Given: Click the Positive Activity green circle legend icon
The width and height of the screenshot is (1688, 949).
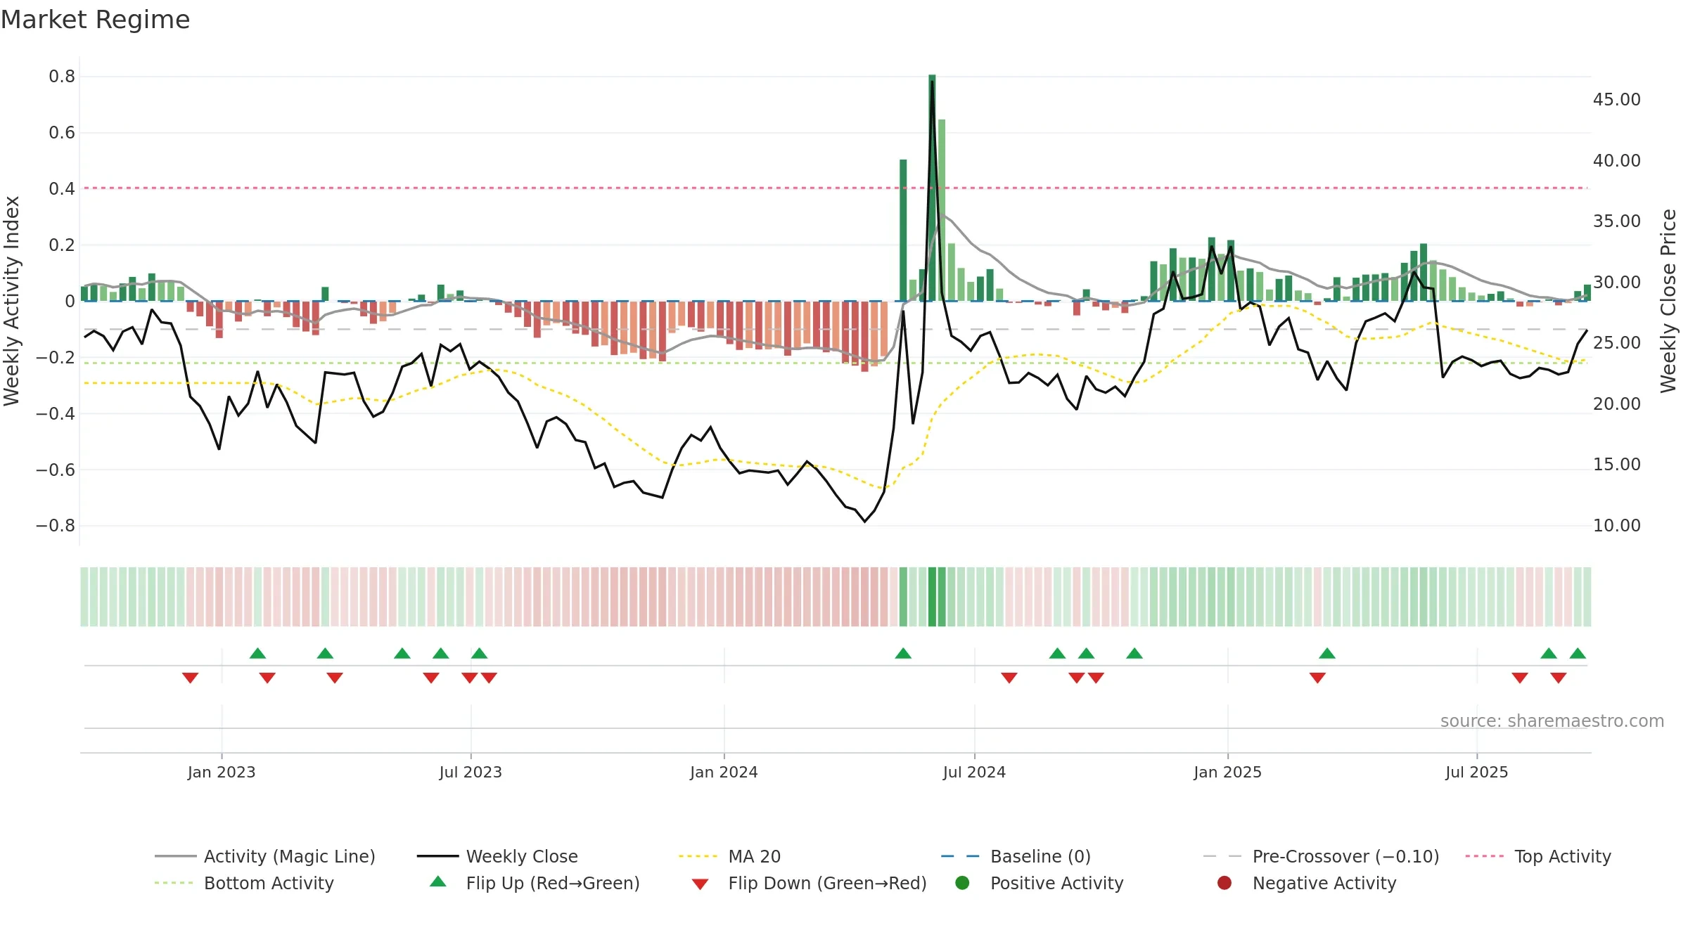Looking at the screenshot, I should 963,882.
